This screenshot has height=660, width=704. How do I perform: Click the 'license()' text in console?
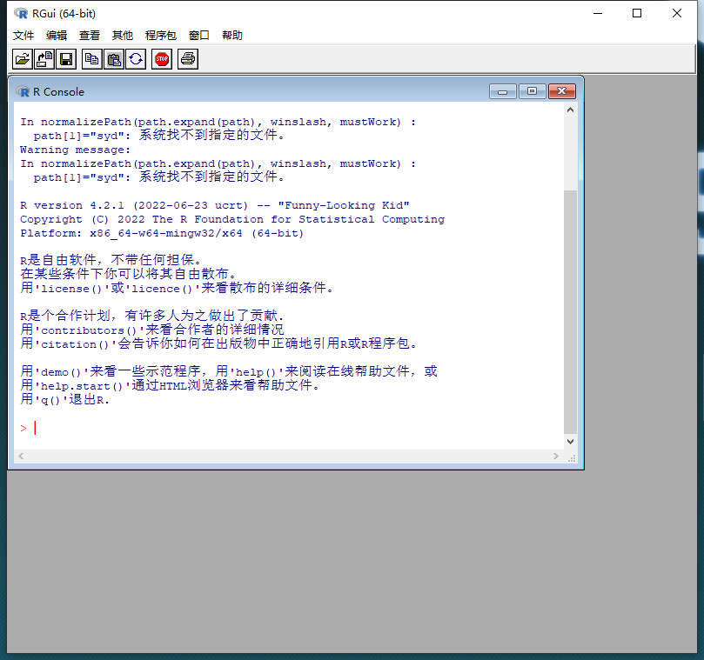(x=71, y=289)
